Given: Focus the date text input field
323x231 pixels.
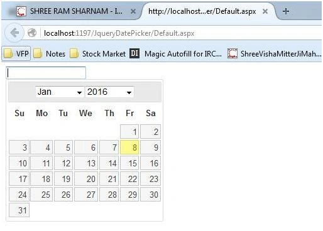Looking at the screenshot, I should 46,73.
